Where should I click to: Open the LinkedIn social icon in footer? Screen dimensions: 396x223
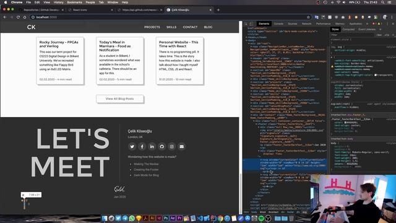point(152,146)
